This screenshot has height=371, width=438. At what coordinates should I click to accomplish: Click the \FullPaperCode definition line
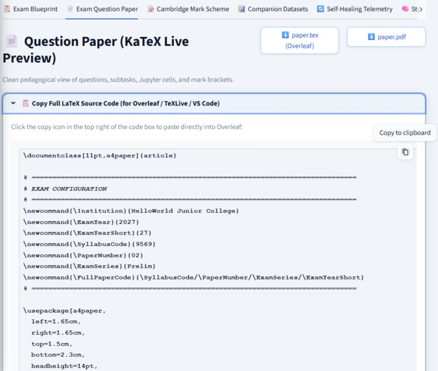pos(194,277)
